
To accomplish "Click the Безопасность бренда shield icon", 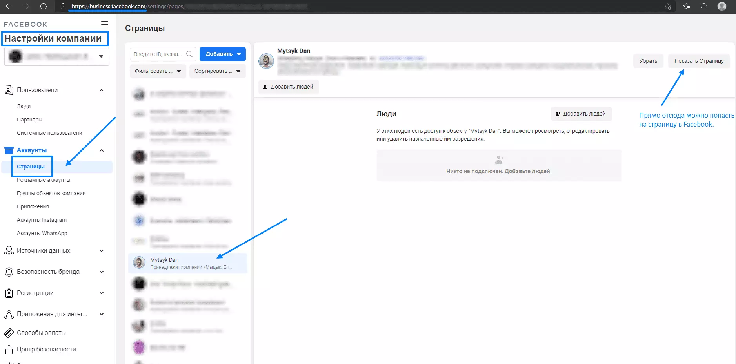I will click(x=9, y=272).
